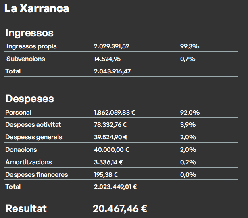Select the Despeses generals row label

point(33,137)
